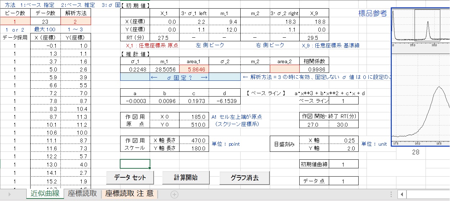Click the m_1 Y coordinate cell 12.0
450x201 pixels.
[x=224, y=29]
